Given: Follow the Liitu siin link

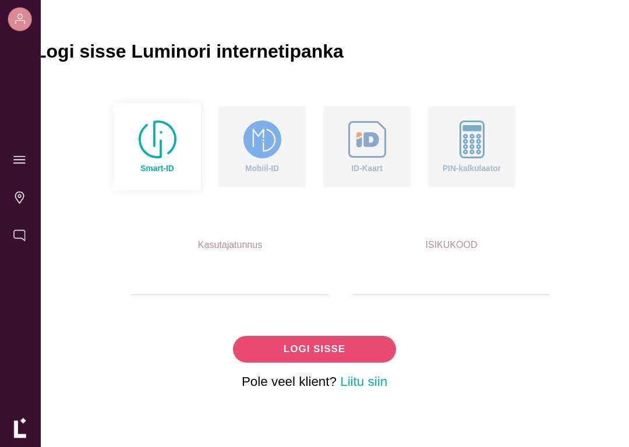Looking at the screenshot, I should [364, 382].
